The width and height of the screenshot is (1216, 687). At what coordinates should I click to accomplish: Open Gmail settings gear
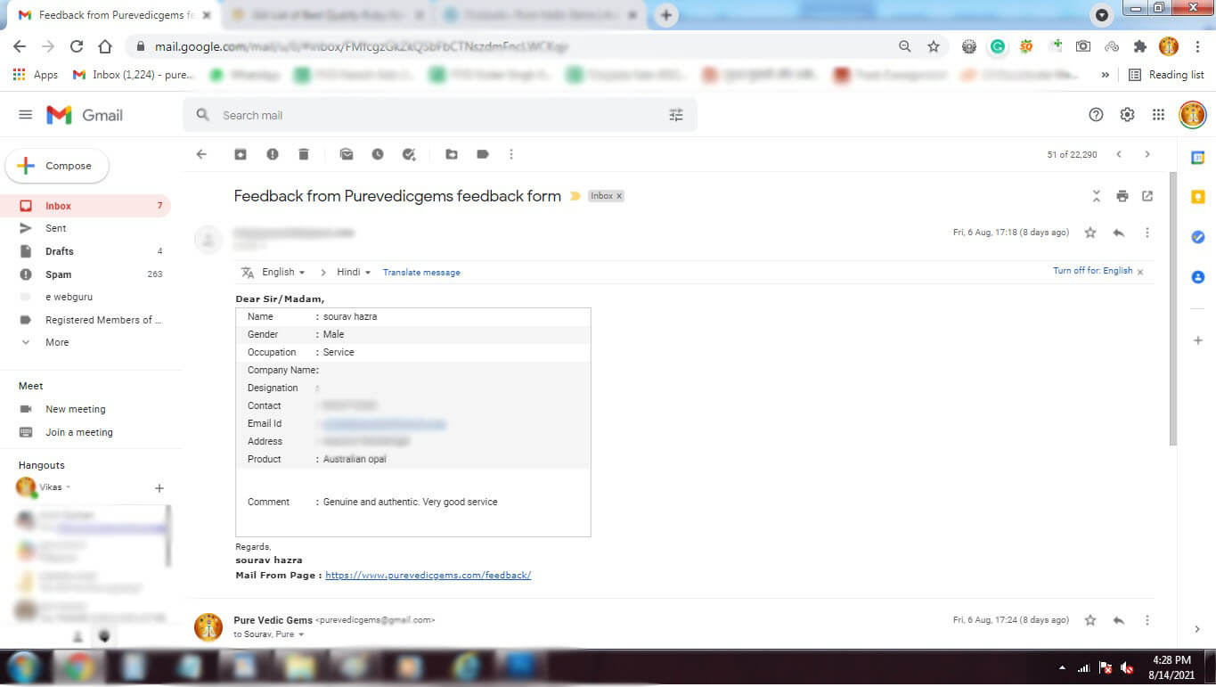[x=1127, y=115]
